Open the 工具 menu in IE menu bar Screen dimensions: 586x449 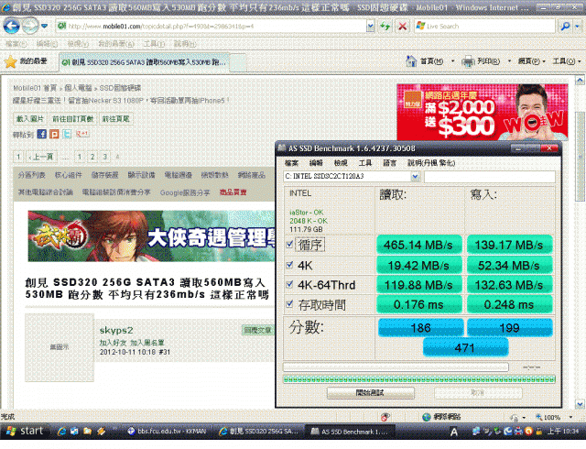155,44
